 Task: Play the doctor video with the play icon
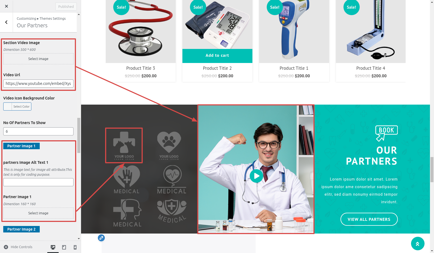tap(256, 176)
